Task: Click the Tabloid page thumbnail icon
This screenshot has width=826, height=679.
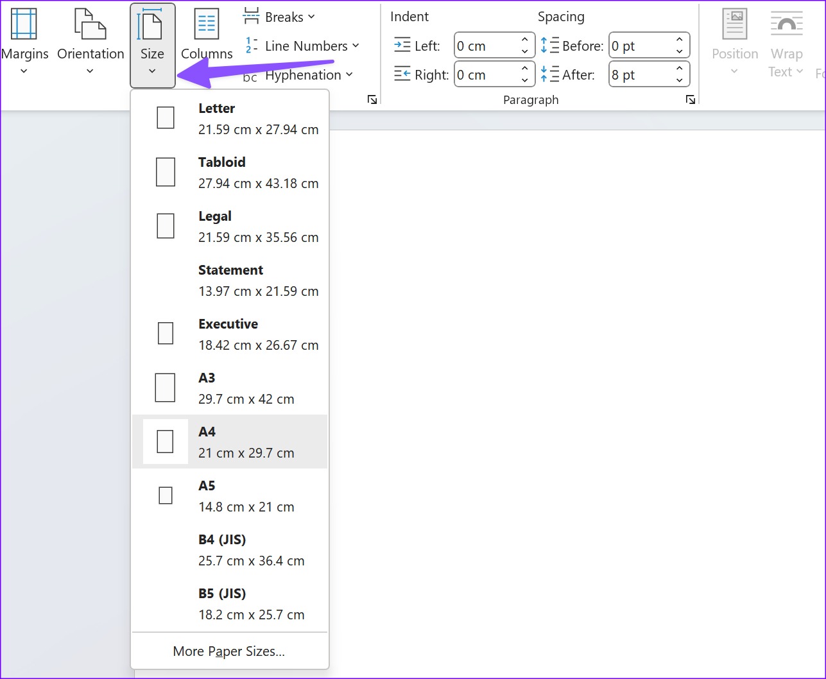Action: pyautogui.click(x=166, y=172)
